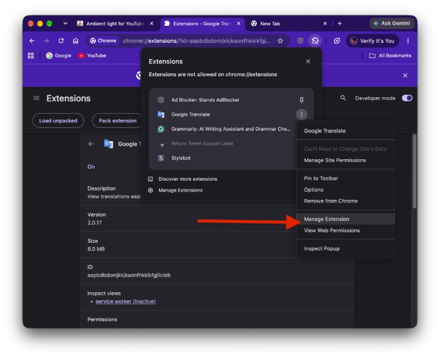Dismiss the purple banner with X
Viewport: 440px width, 358px height.
405,75
